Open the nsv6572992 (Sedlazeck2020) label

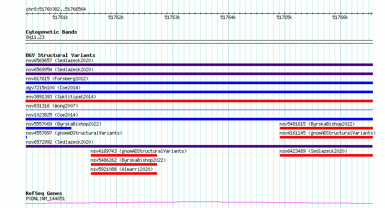click(x=60, y=142)
